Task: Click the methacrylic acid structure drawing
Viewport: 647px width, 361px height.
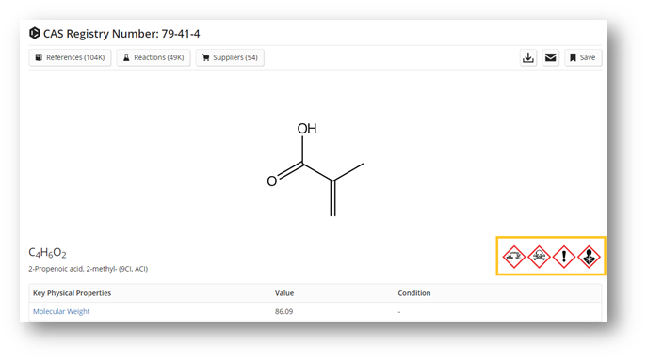Action: click(x=315, y=169)
